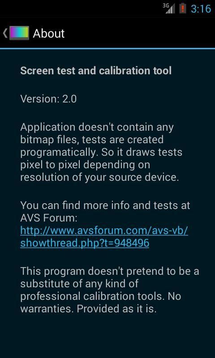Tap the Version: 2.0 text

point(48,99)
